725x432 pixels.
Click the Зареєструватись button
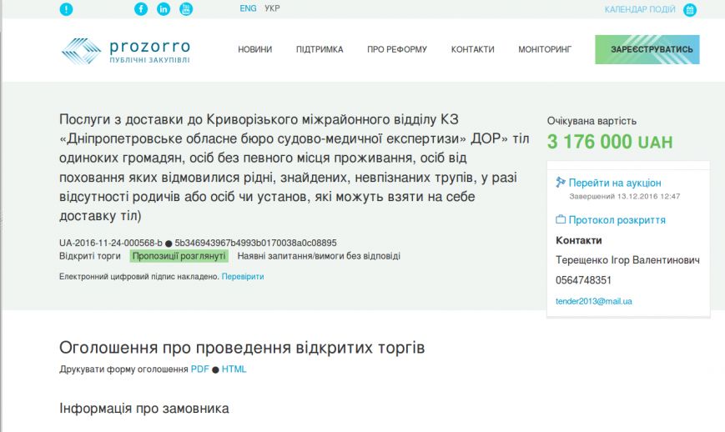pos(647,49)
